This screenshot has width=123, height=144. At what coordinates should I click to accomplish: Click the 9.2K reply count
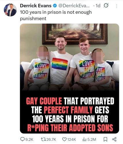29,139
